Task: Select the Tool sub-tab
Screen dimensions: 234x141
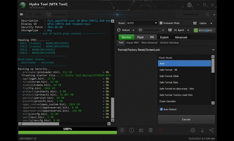Action: click(121, 43)
